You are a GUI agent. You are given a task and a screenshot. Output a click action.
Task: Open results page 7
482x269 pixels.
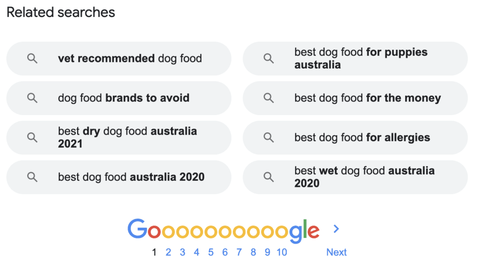coord(239,252)
